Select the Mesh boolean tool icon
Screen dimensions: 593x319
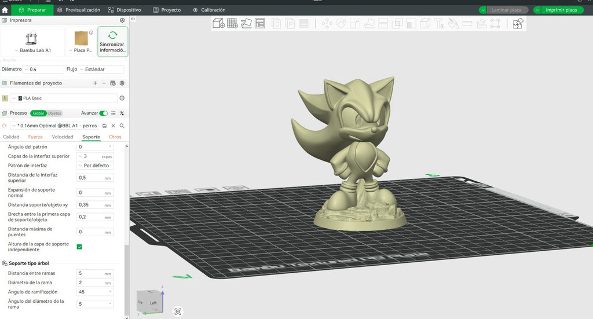[x=397, y=23]
